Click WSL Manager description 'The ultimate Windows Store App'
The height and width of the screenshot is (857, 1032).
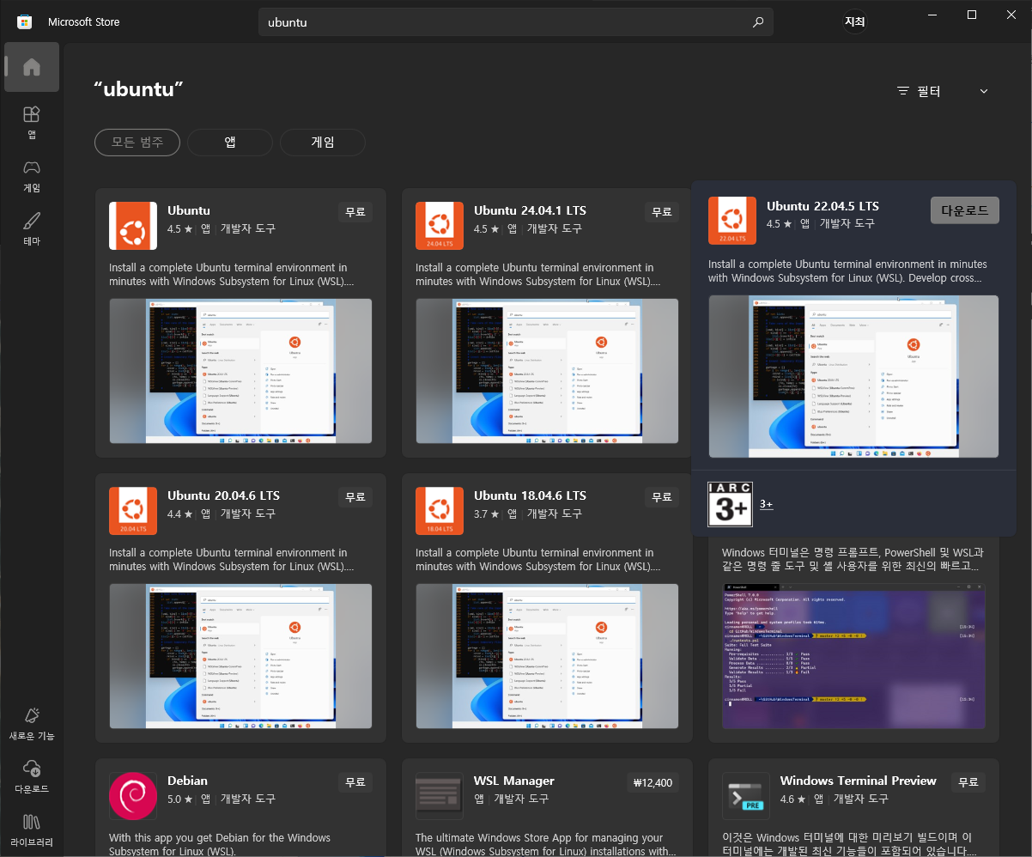pyautogui.click(x=545, y=844)
